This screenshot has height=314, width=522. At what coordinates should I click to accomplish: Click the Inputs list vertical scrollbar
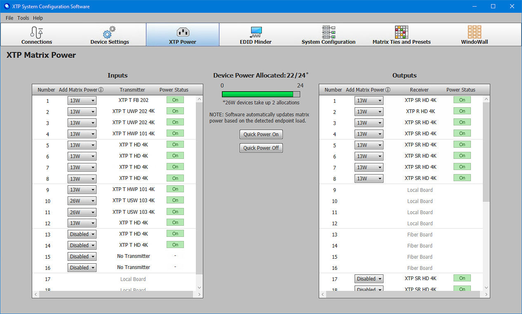click(x=200, y=188)
